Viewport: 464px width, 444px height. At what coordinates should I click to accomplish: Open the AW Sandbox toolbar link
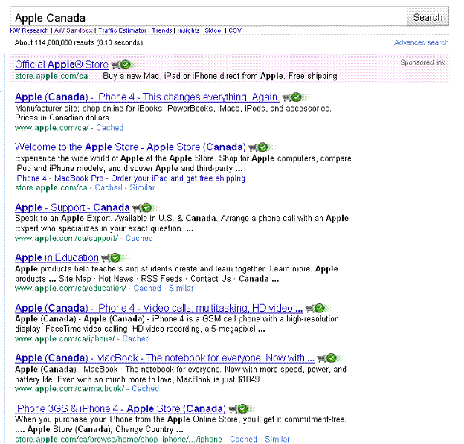[73, 30]
